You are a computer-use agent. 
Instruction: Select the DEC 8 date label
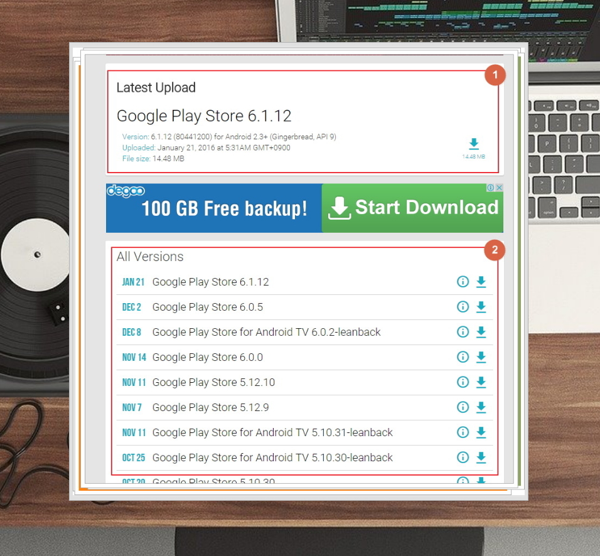[x=132, y=332]
